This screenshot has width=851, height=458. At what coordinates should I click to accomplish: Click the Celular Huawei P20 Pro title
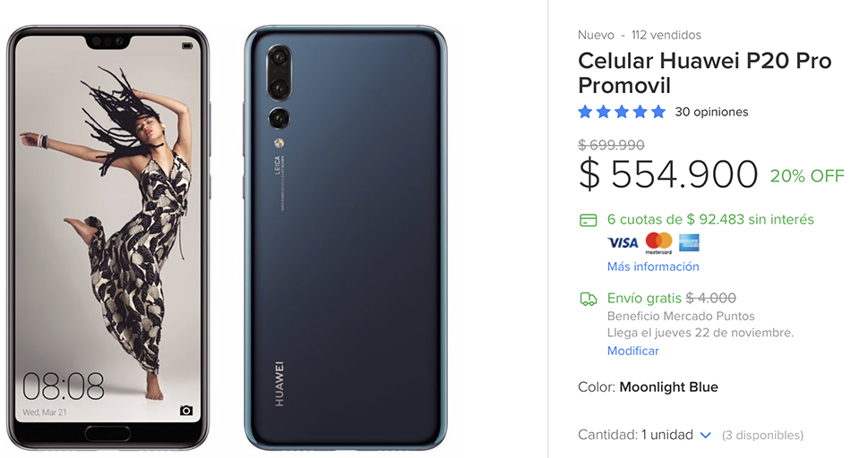[704, 72]
